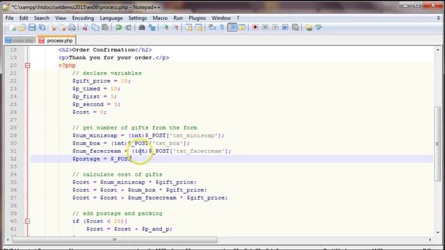The width and height of the screenshot is (445, 250).
Task: Open the Encoding menu
Action: click(x=83, y=18)
